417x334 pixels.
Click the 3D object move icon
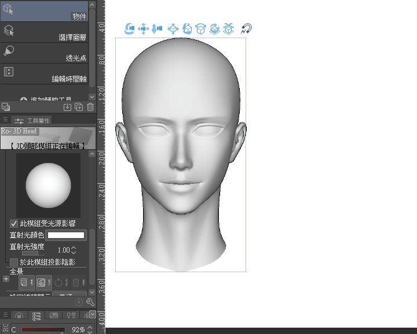173,28
